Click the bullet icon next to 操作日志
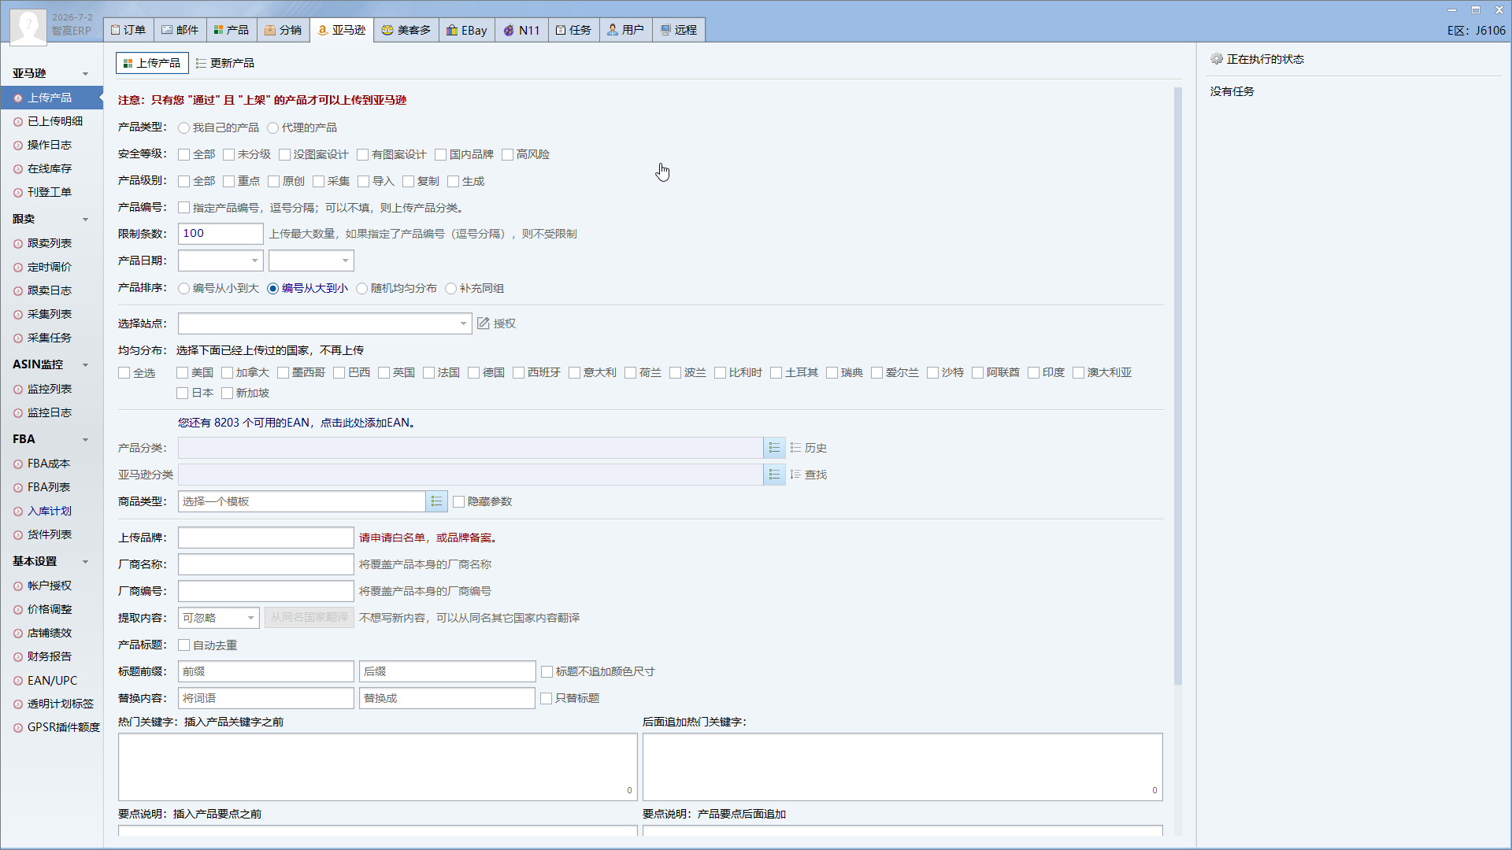This screenshot has height=850, width=1512. click(x=17, y=146)
